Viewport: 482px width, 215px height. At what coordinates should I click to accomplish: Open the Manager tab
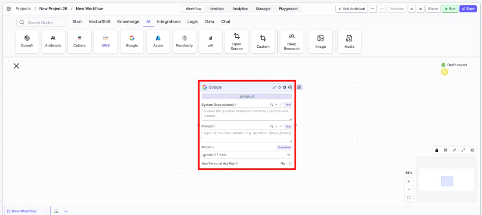point(263,9)
